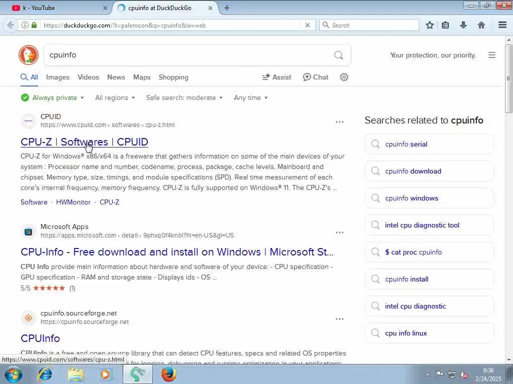Open search settings gear icon
The width and height of the screenshot is (513, 384).
coord(344,77)
